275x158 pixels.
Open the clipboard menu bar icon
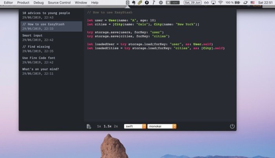point(127,2)
